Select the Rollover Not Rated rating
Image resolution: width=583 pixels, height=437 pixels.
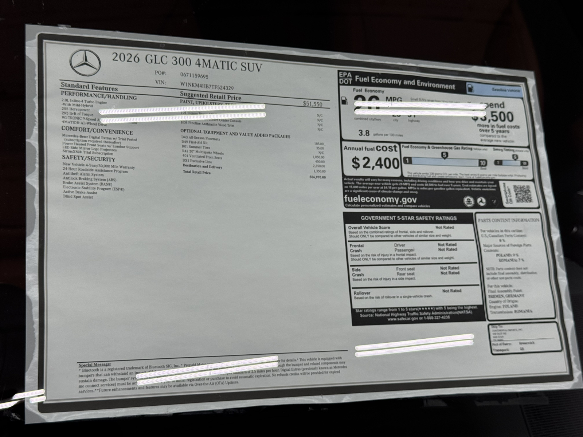(x=451, y=291)
